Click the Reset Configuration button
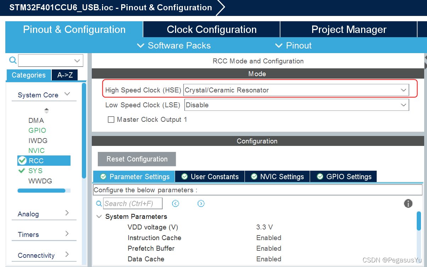Image resolution: width=427 pixels, height=267 pixels. point(137,159)
